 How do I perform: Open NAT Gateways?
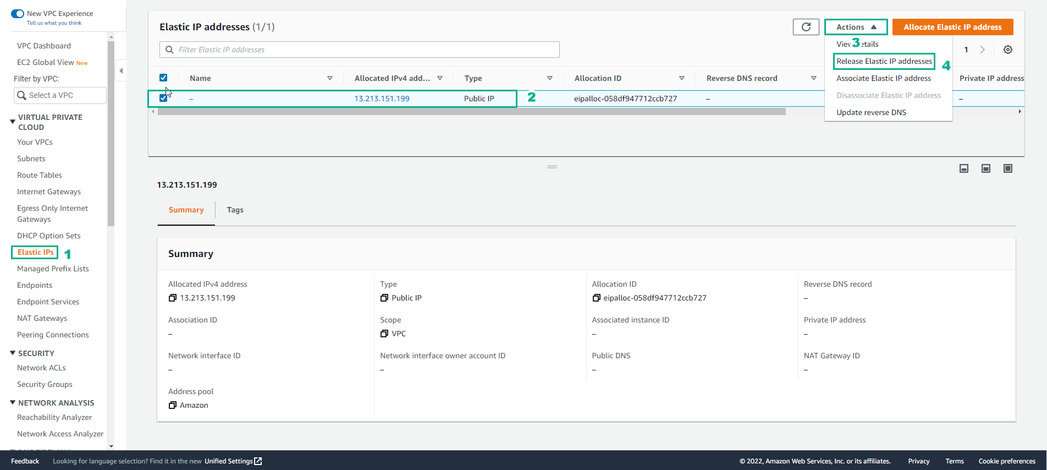[42, 318]
